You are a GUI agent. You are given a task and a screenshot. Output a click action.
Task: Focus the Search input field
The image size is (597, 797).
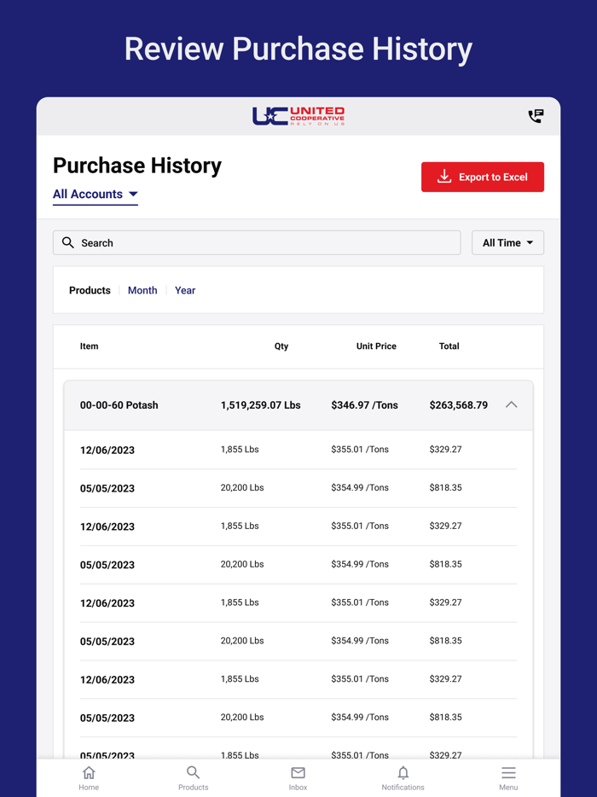[257, 243]
